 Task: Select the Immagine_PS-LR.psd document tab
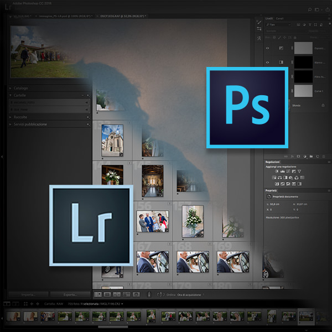[x=66, y=16]
